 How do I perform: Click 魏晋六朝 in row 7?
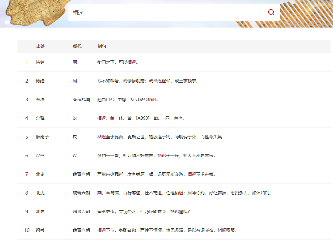[x=81, y=174]
